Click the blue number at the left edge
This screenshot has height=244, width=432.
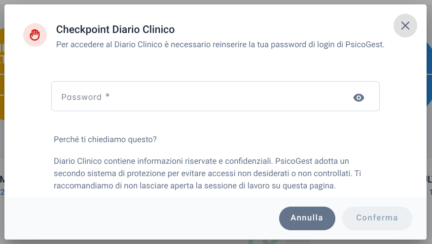coord(2,192)
